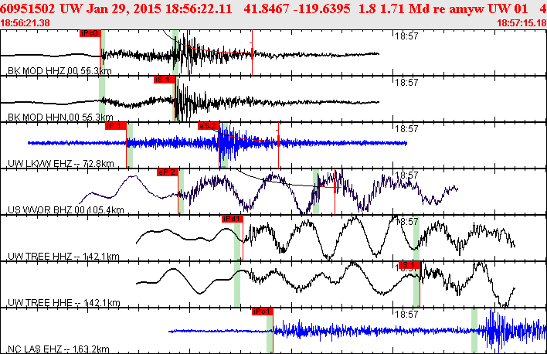Click the UW LKWW EHZ 72.8km station label
The width and height of the screenshot is (547, 354).
click(61, 163)
